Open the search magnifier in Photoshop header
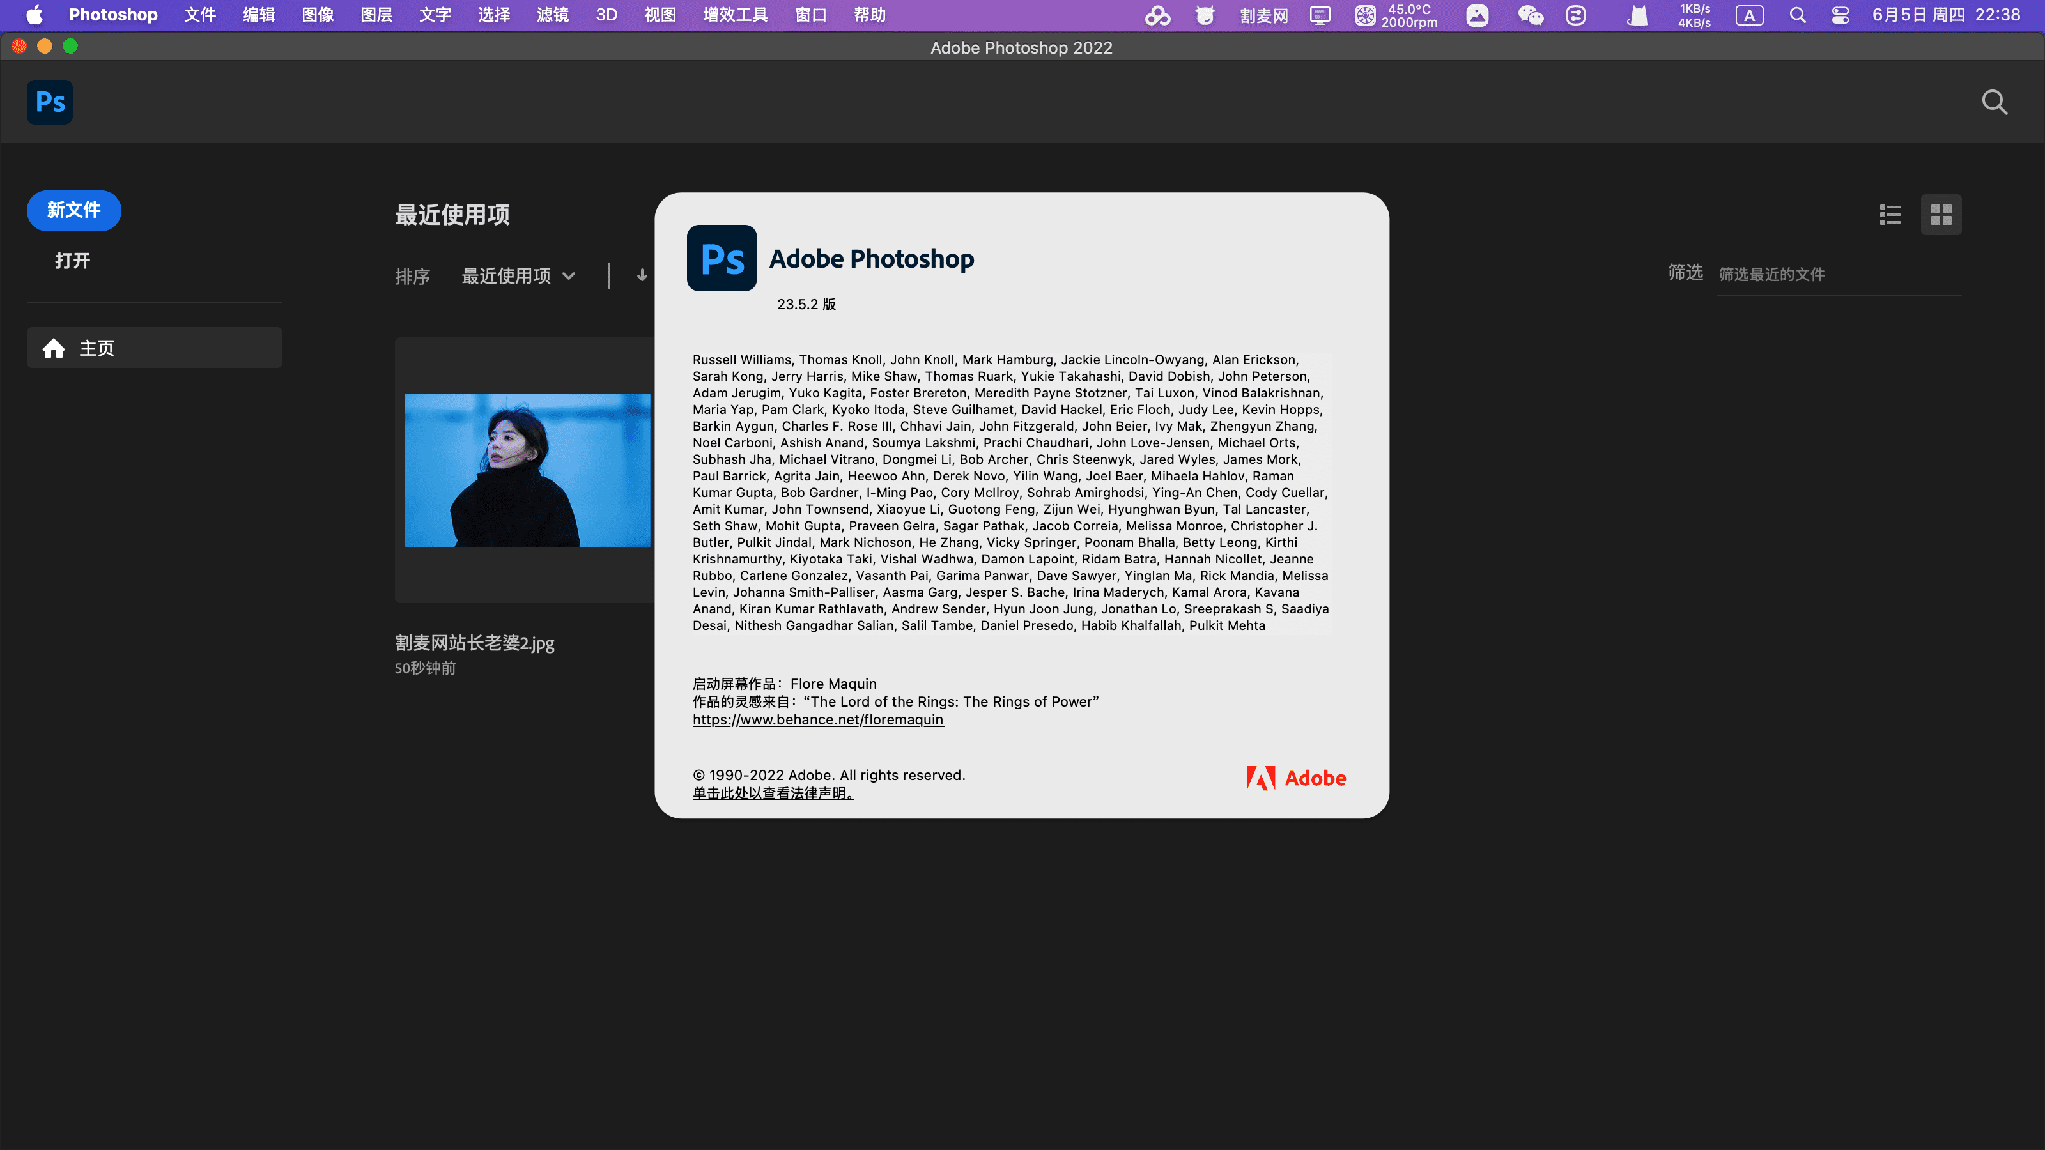The width and height of the screenshot is (2045, 1150). coord(1994,102)
